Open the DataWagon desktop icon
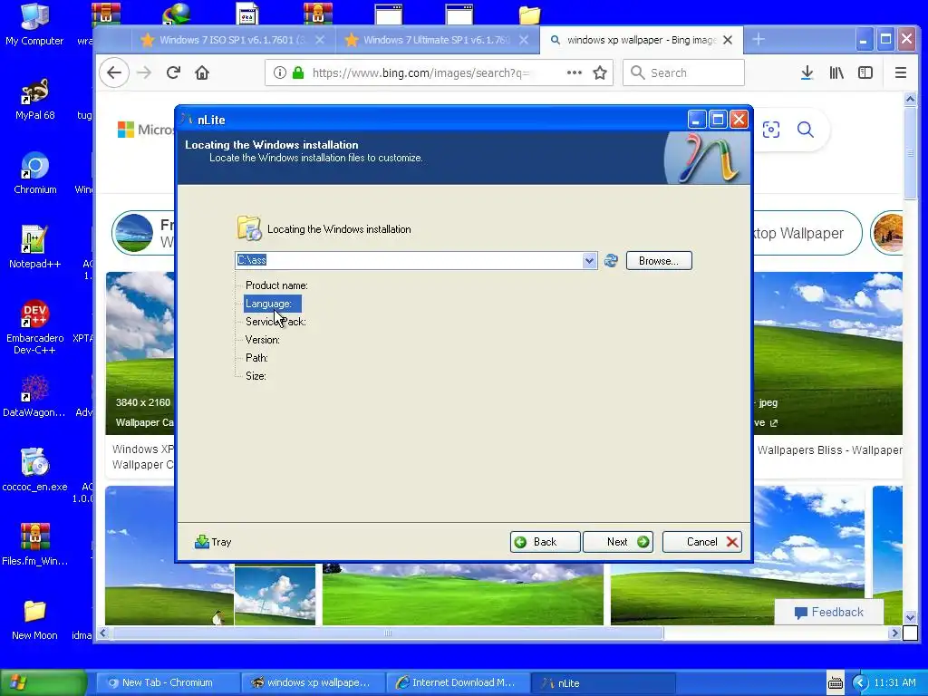Screen dimensions: 928x696 (34, 396)
